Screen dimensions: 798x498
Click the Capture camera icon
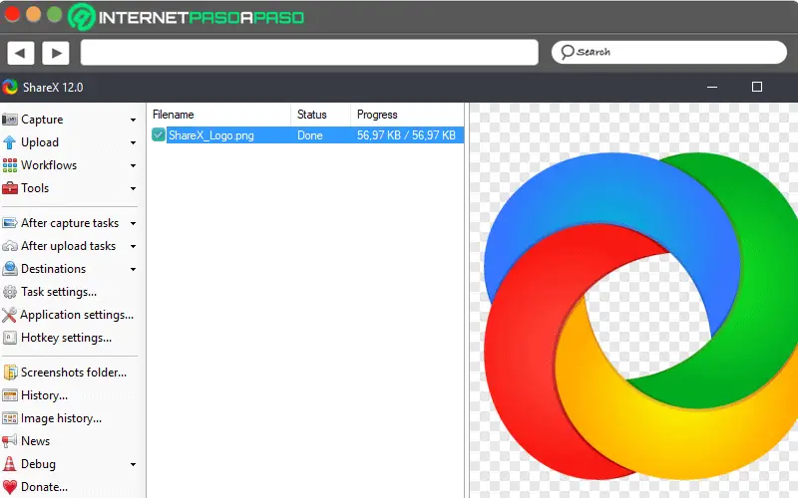tap(10, 120)
